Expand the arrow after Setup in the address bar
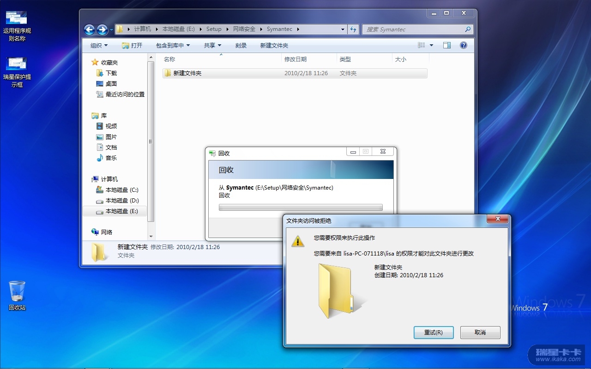Image resolution: width=591 pixels, height=369 pixels. tap(228, 29)
